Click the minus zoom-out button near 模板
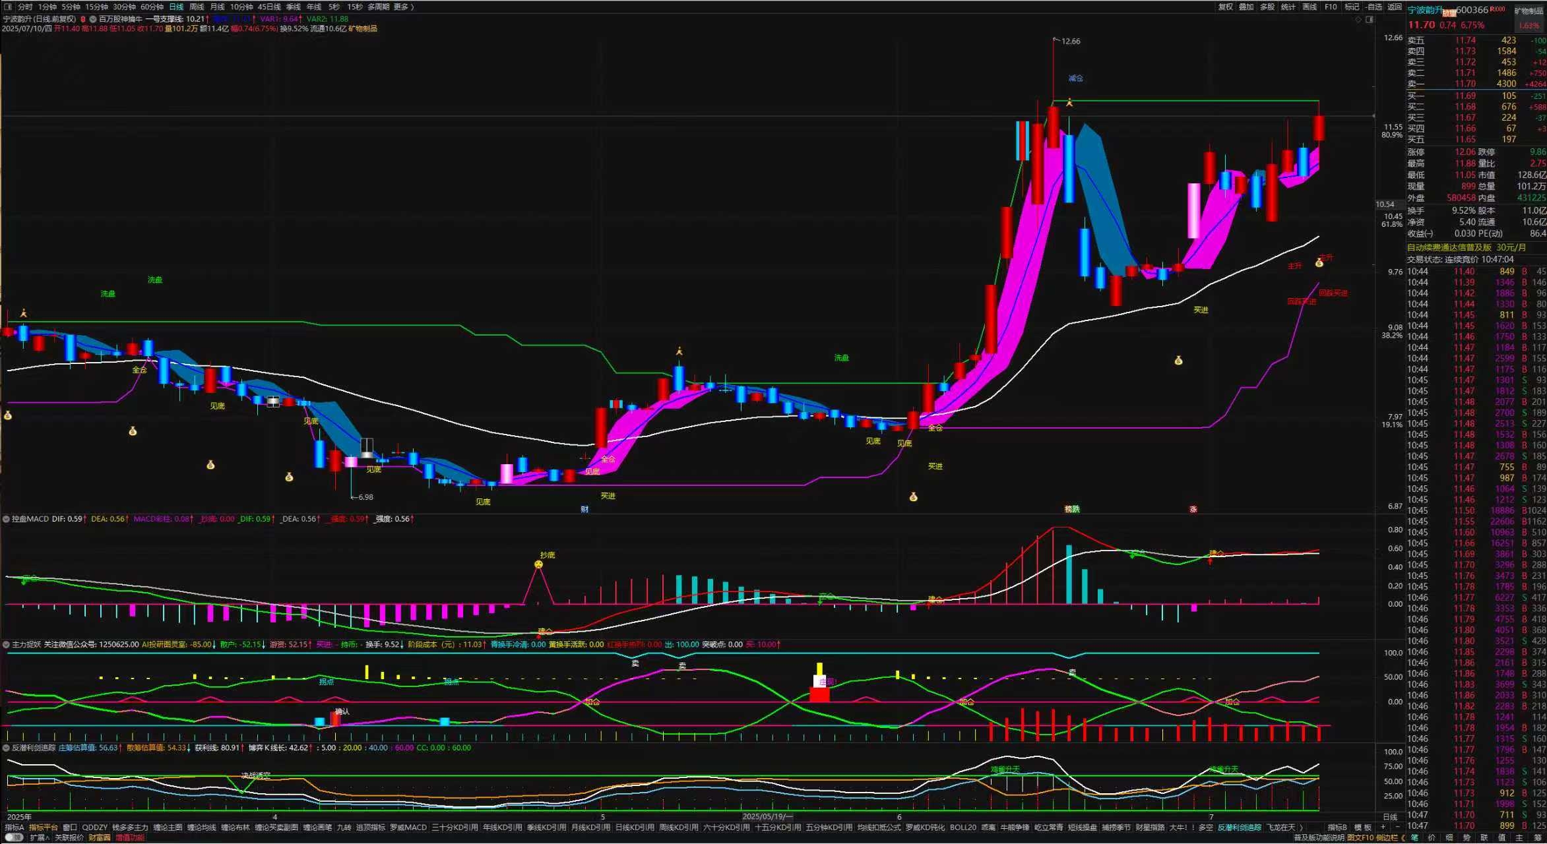Image resolution: width=1547 pixels, height=844 pixels. pyautogui.click(x=1397, y=827)
